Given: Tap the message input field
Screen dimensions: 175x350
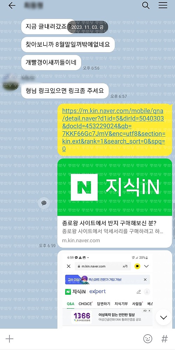Looking at the screenshot, I should [x=78, y=339].
